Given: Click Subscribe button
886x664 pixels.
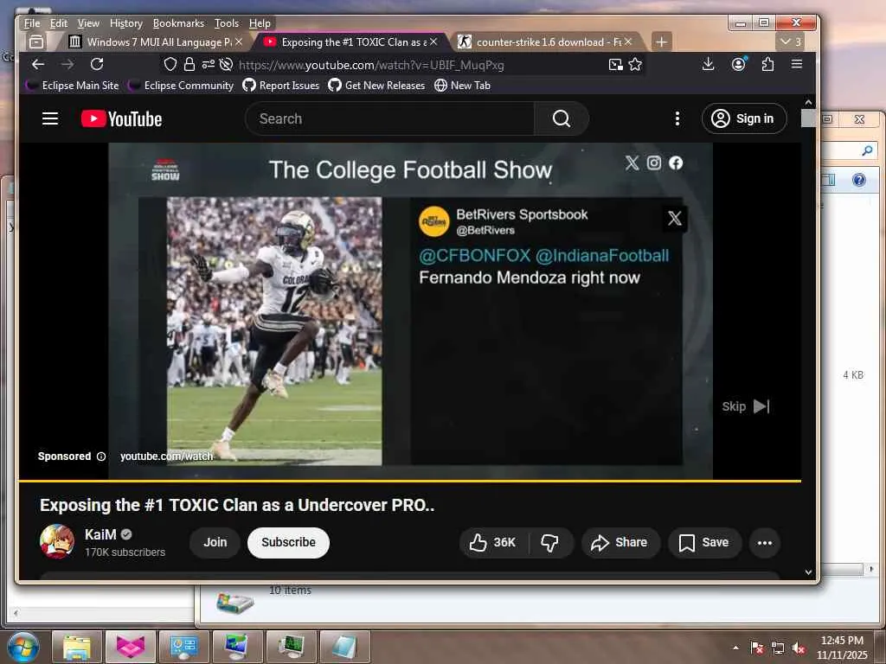Looking at the screenshot, I should click(288, 543).
